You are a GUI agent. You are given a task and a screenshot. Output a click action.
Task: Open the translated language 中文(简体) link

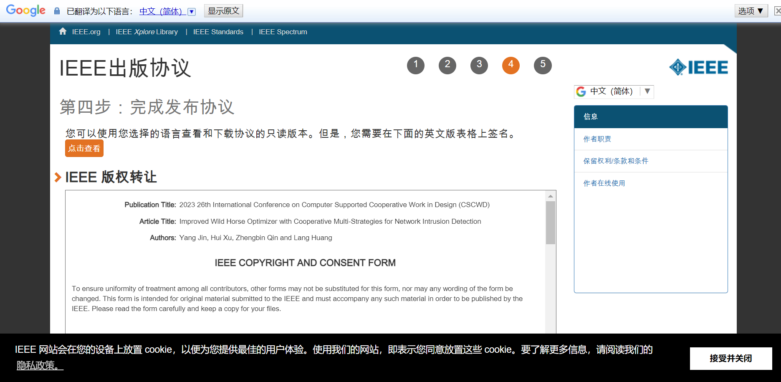163,11
